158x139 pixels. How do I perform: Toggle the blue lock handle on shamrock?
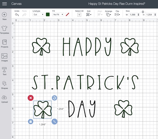pyautogui.click(x=31, y=121)
